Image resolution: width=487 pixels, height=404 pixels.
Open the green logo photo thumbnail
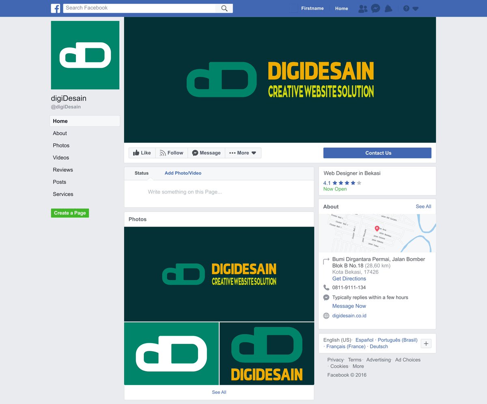pos(171,354)
